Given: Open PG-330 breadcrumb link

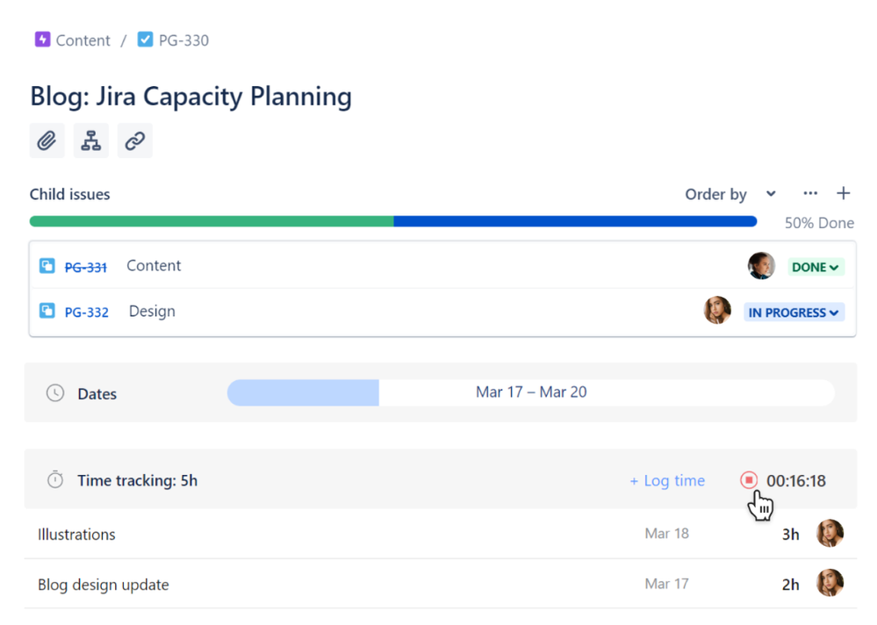Looking at the screenshot, I should tap(183, 40).
